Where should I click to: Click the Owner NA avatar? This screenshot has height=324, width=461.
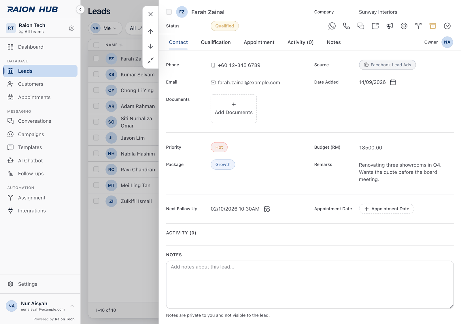point(447,42)
